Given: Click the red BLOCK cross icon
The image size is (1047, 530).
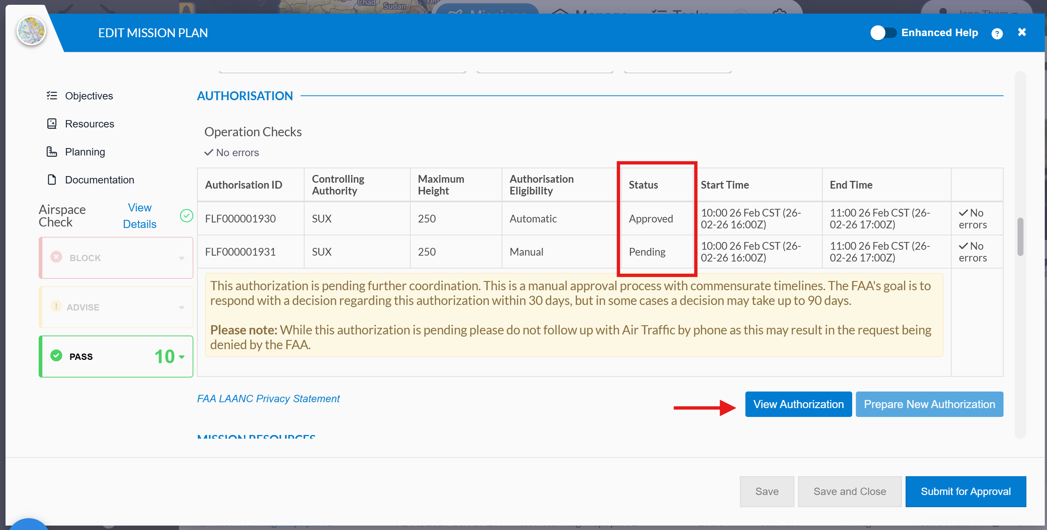Looking at the screenshot, I should [x=56, y=257].
